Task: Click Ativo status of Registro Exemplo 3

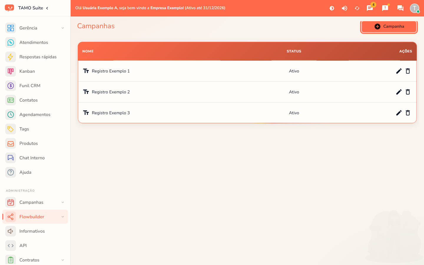Action: click(294, 113)
